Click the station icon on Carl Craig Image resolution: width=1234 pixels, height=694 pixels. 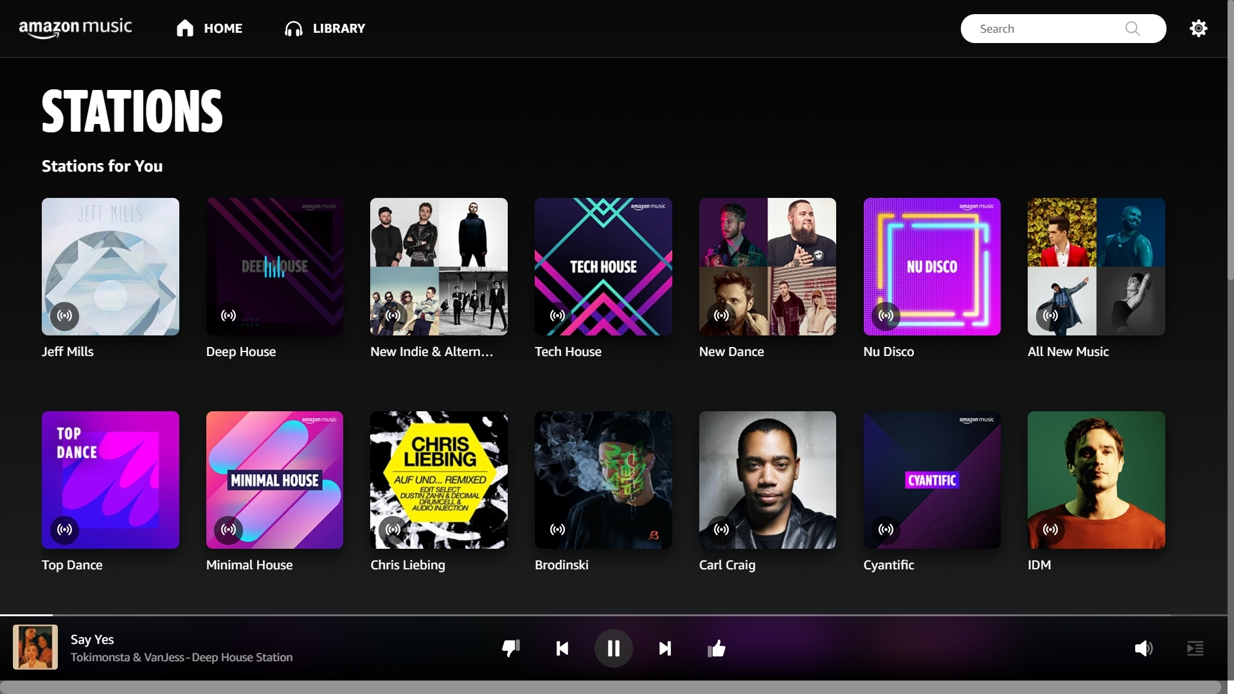(721, 529)
